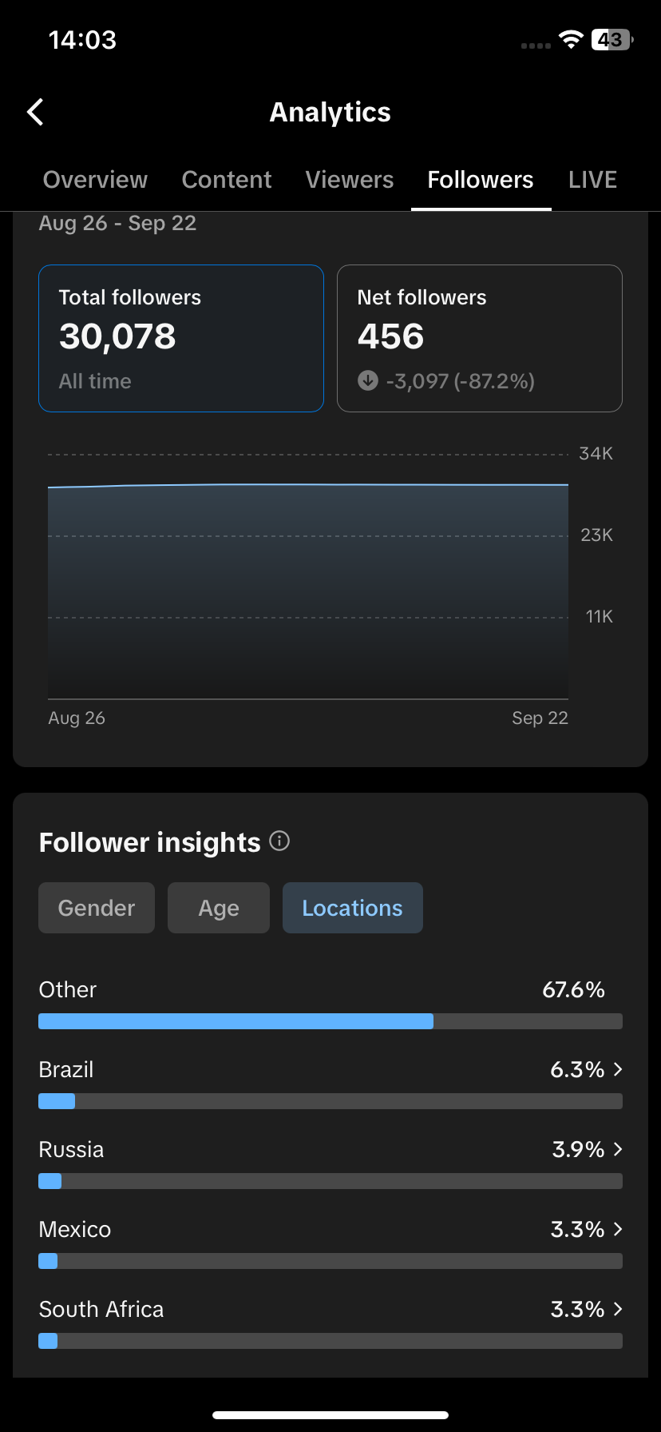This screenshot has height=1432, width=661.
Task: Select the Total followers card
Action: [181, 338]
